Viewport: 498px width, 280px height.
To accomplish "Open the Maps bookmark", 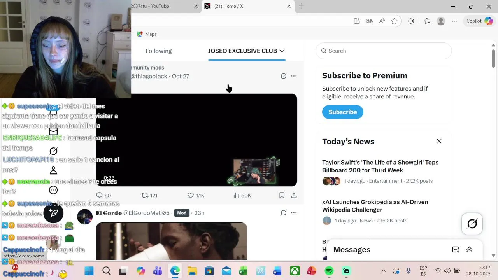I will 147,34.
